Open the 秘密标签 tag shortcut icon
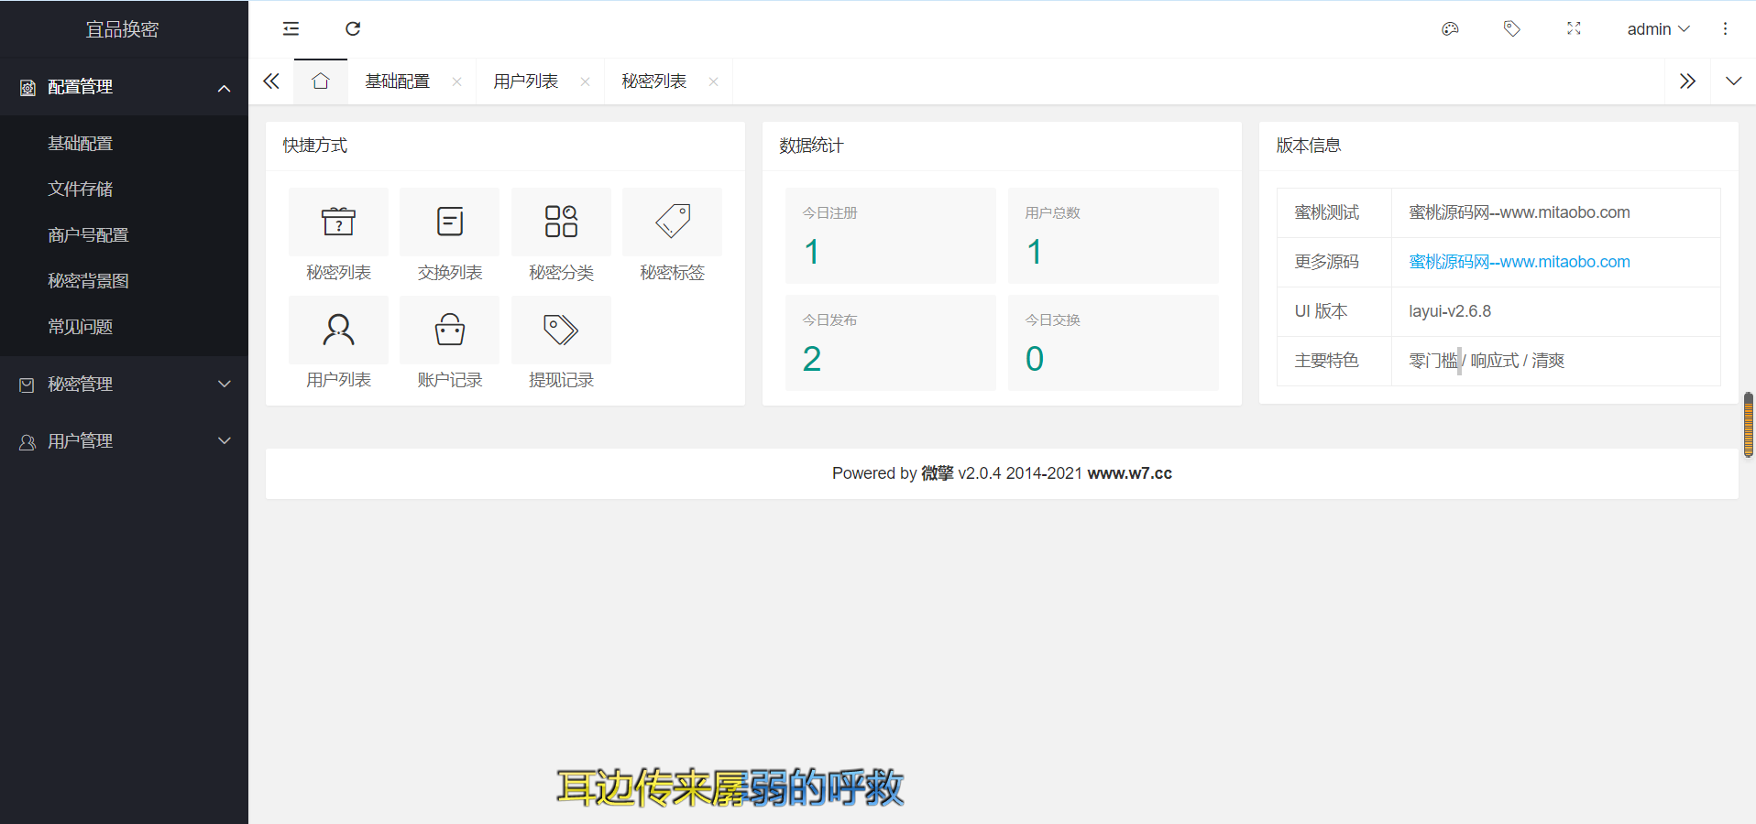 pos(672,222)
